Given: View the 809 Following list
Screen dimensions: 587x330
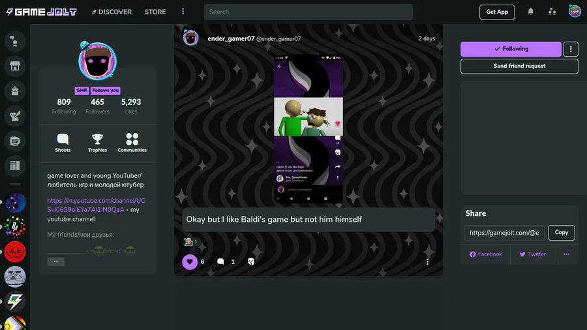Looking at the screenshot, I should pos(64,106).
